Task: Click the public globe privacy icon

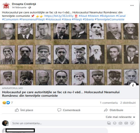Action: pos(30,8)
